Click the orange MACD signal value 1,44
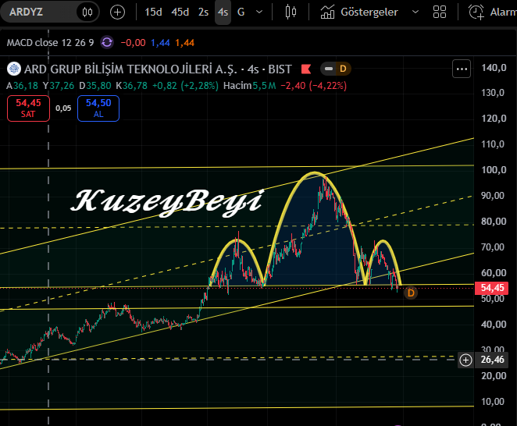The width and height of the screenshot is (517, 426). 184,42
